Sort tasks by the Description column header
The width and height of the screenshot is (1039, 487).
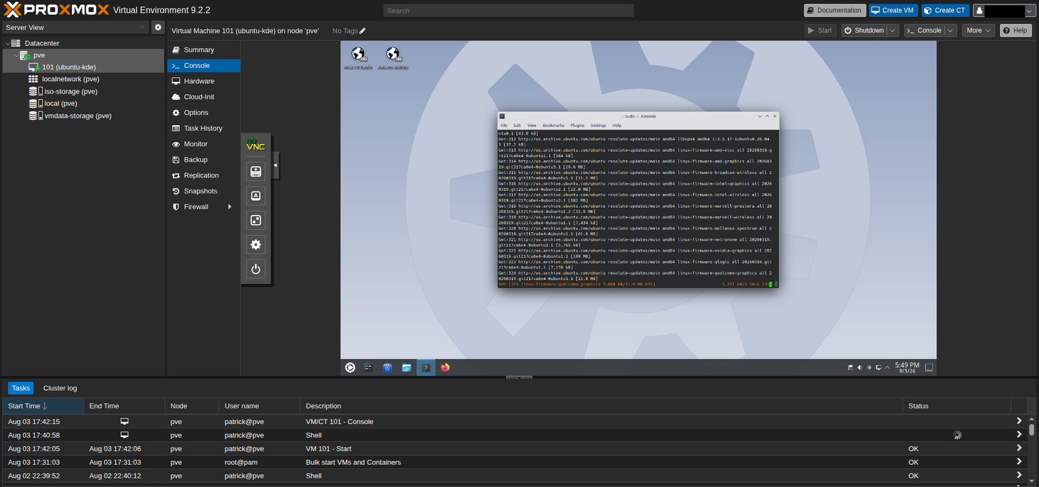pos(601,406)
